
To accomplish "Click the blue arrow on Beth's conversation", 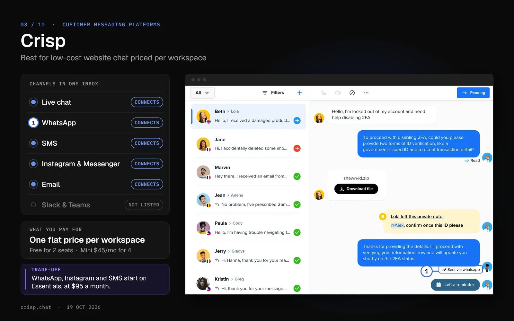I will click(x=297, y=121).
